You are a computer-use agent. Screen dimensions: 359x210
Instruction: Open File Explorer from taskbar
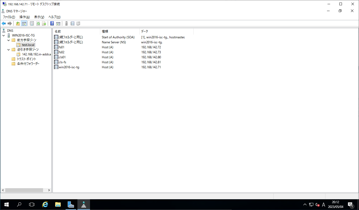click(58, 204)
